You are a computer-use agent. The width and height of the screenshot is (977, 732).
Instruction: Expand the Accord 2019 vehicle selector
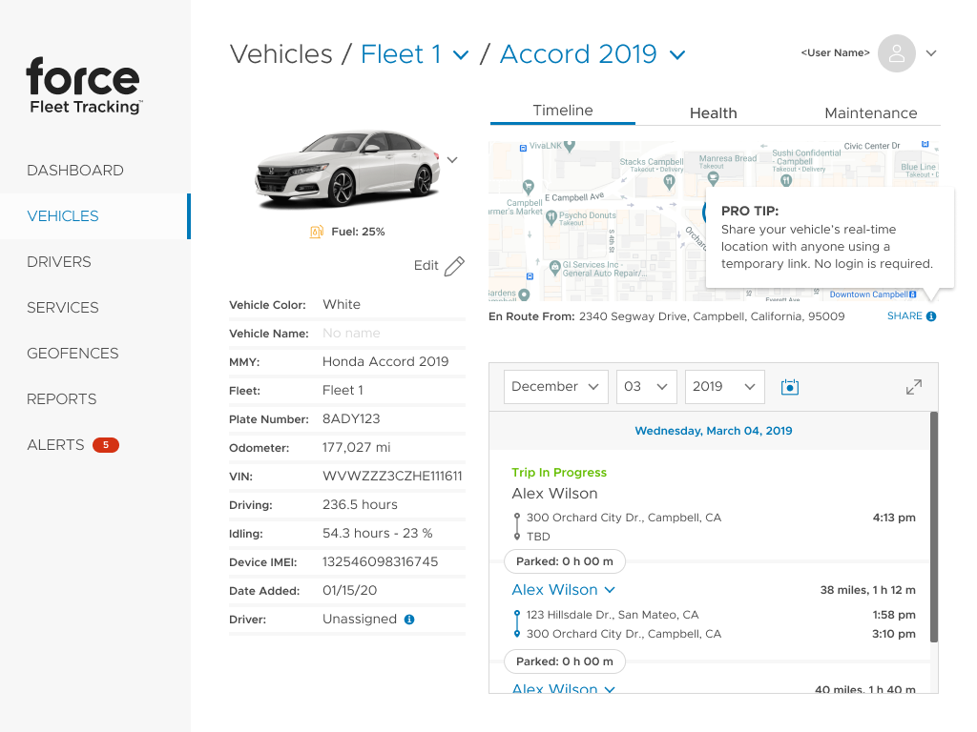(592, 54)
